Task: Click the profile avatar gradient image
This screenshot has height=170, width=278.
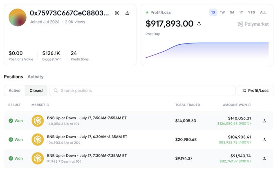Action: click(18, 17)
